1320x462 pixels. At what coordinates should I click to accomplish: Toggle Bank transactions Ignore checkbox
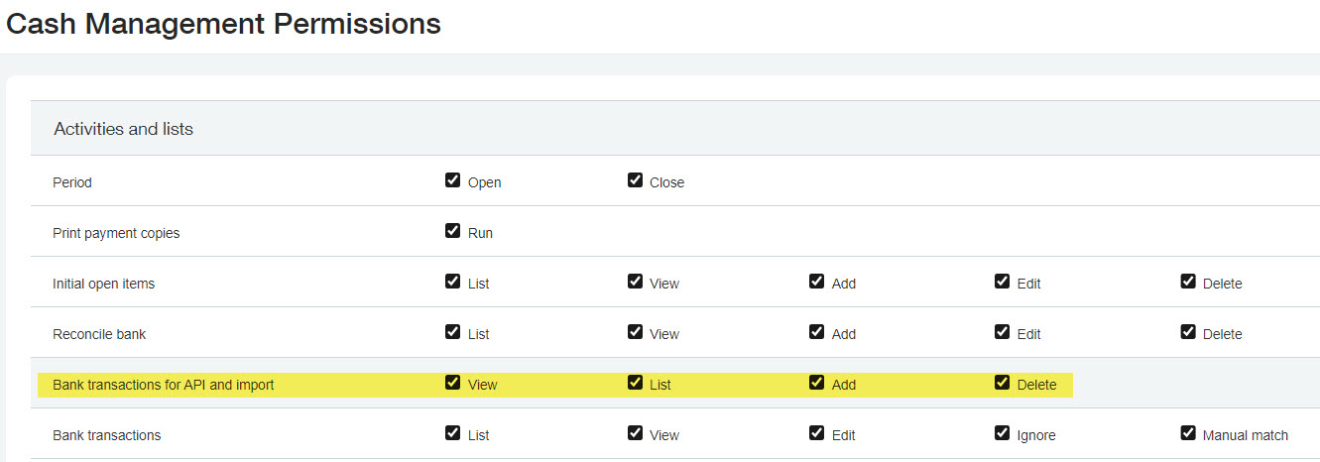click(1002, 433)
